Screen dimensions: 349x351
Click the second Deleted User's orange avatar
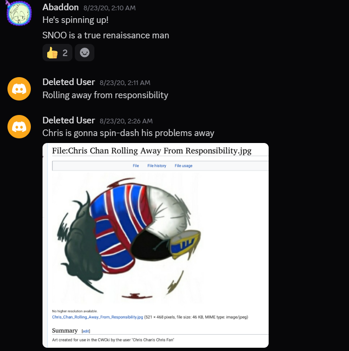pyautogui.click(x=19, y=127)
